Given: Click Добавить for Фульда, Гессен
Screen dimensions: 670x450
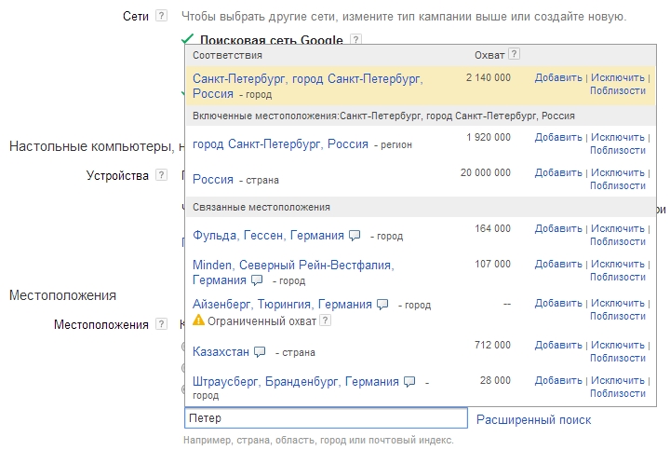Looking at the screenshot, I should [x=558, y=228].
